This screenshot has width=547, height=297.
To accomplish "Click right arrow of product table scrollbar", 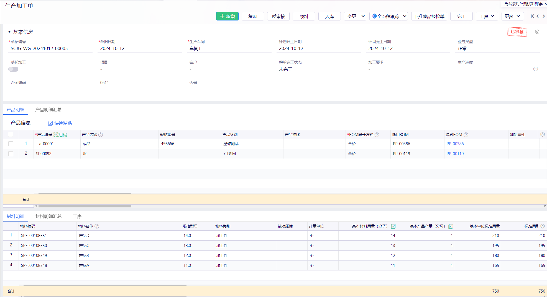I will tap(545, 206).
